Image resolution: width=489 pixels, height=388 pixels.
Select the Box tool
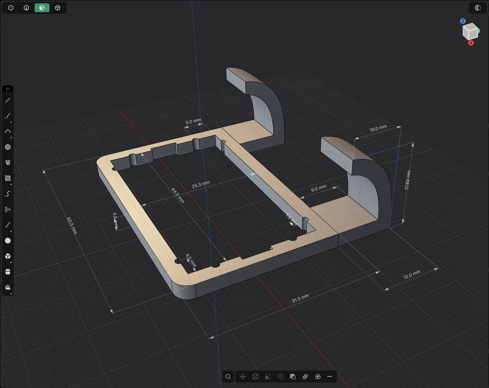8,256
